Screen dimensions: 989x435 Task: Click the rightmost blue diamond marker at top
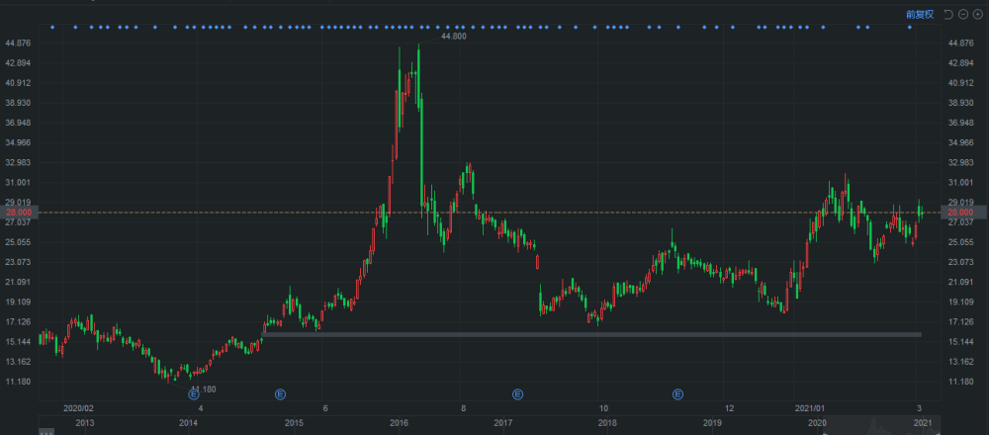click(x=910, y=27)
